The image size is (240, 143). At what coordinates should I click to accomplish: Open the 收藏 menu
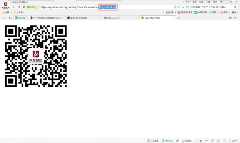(x=201, y=2)
